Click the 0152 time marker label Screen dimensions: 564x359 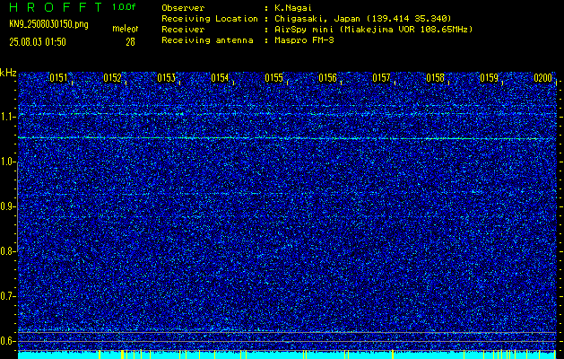(112, 78)
